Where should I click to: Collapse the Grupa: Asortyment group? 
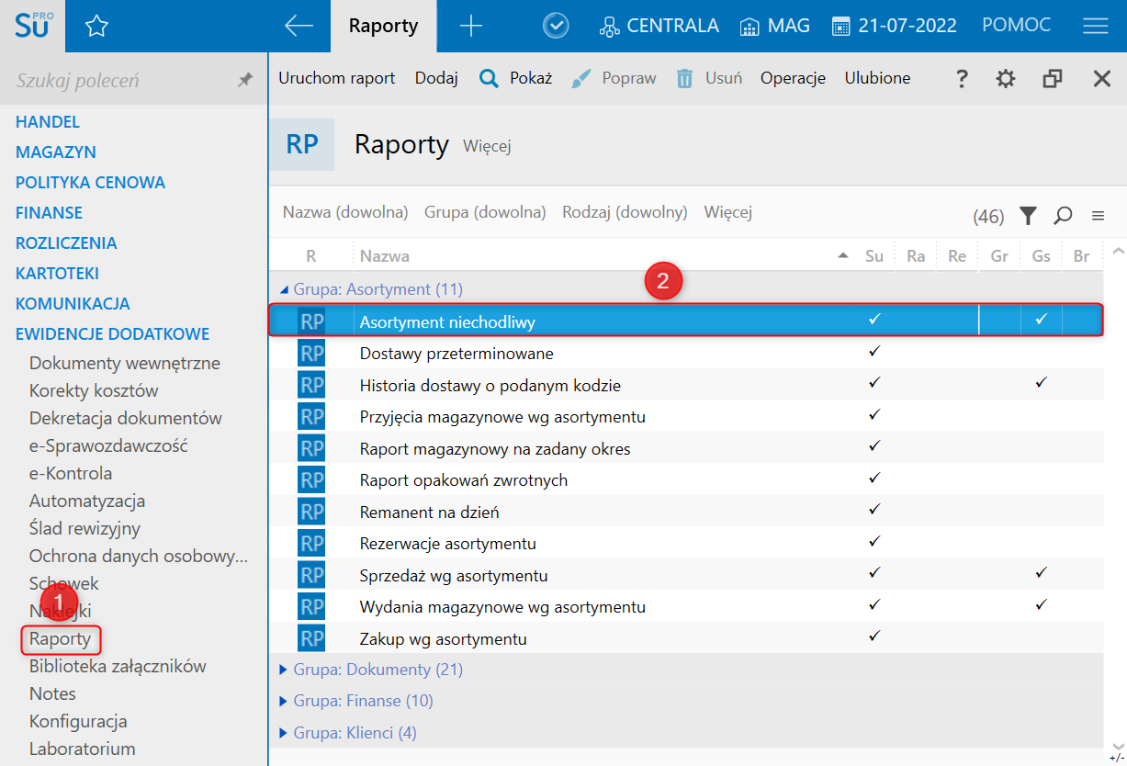click(283, 289)
